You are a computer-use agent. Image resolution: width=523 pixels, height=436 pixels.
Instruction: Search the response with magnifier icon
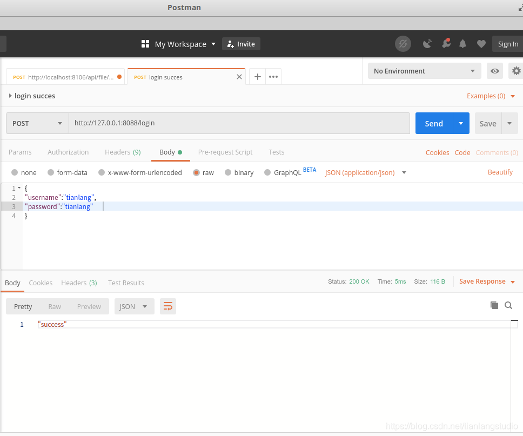pyautogui.click(x=508, y=305)
